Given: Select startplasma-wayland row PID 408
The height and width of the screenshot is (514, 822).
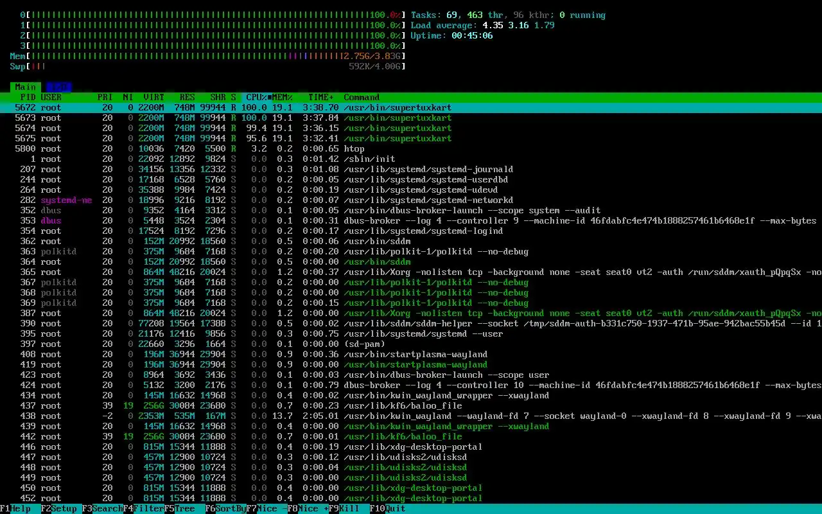Looking at the screenshot, I should coord(411,354).
